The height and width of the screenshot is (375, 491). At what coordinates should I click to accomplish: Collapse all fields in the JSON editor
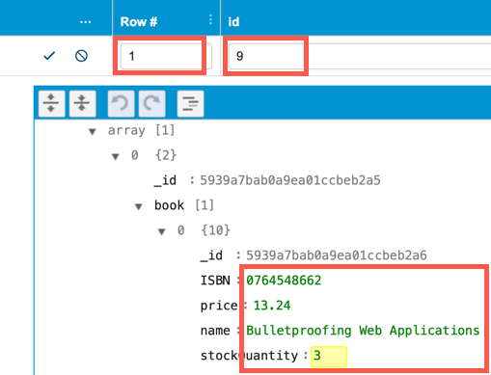tap(82, 103)
